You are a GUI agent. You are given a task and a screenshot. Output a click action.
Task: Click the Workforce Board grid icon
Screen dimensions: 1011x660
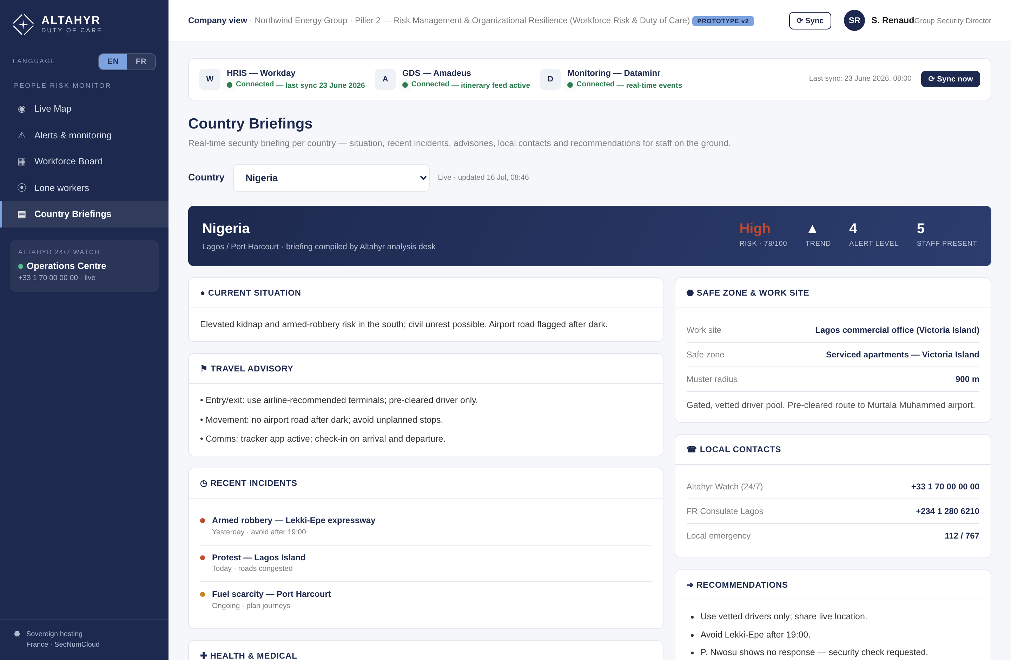(x=22, y=162)
